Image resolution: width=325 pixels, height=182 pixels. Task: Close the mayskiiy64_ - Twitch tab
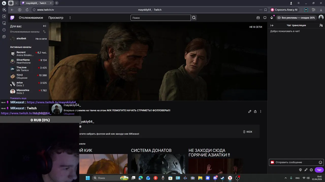(51, 3)
